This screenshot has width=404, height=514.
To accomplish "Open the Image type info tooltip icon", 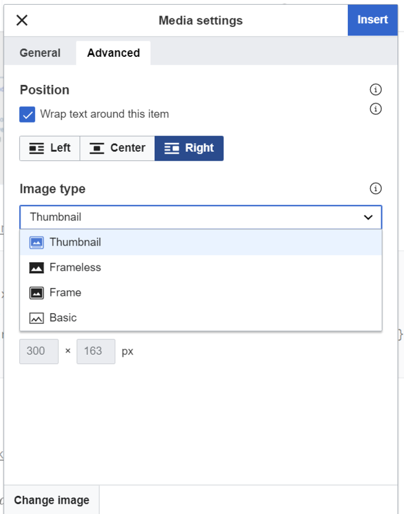I will [x=376, y=188].
